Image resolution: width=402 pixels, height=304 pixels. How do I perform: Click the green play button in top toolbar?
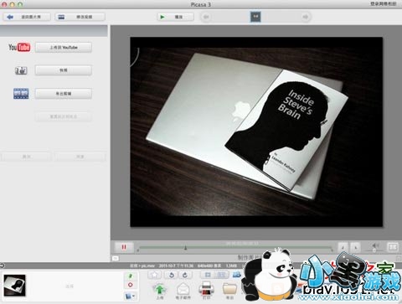pyautogui.click(x=176, y=17)
